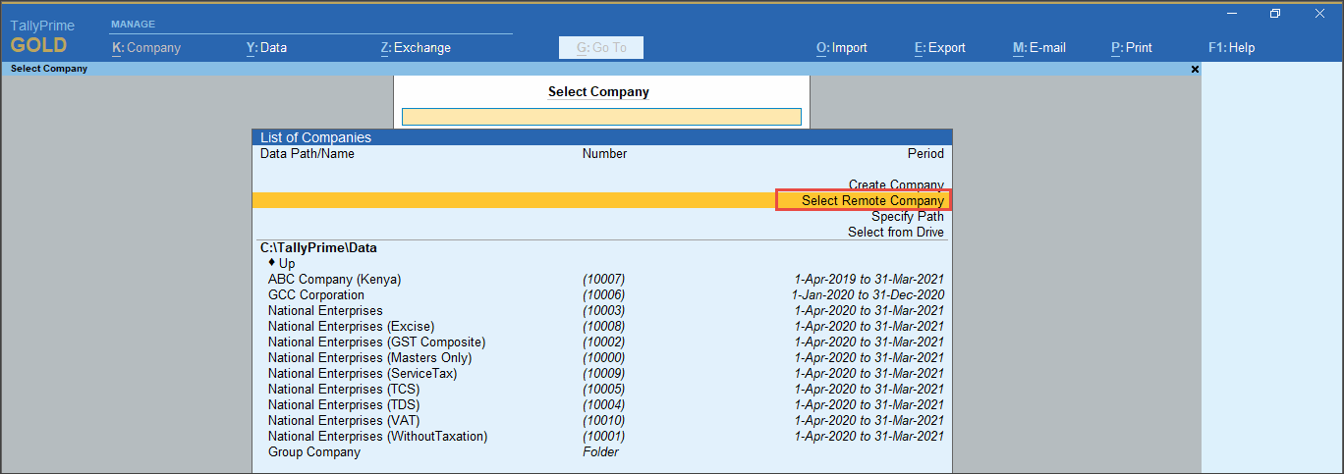This screenshot has height=474, width=1344.
Task: Choose Select from Drive option
Action: (x=896, y=232)
